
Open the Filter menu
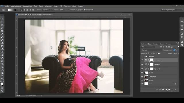coord(56,6)
